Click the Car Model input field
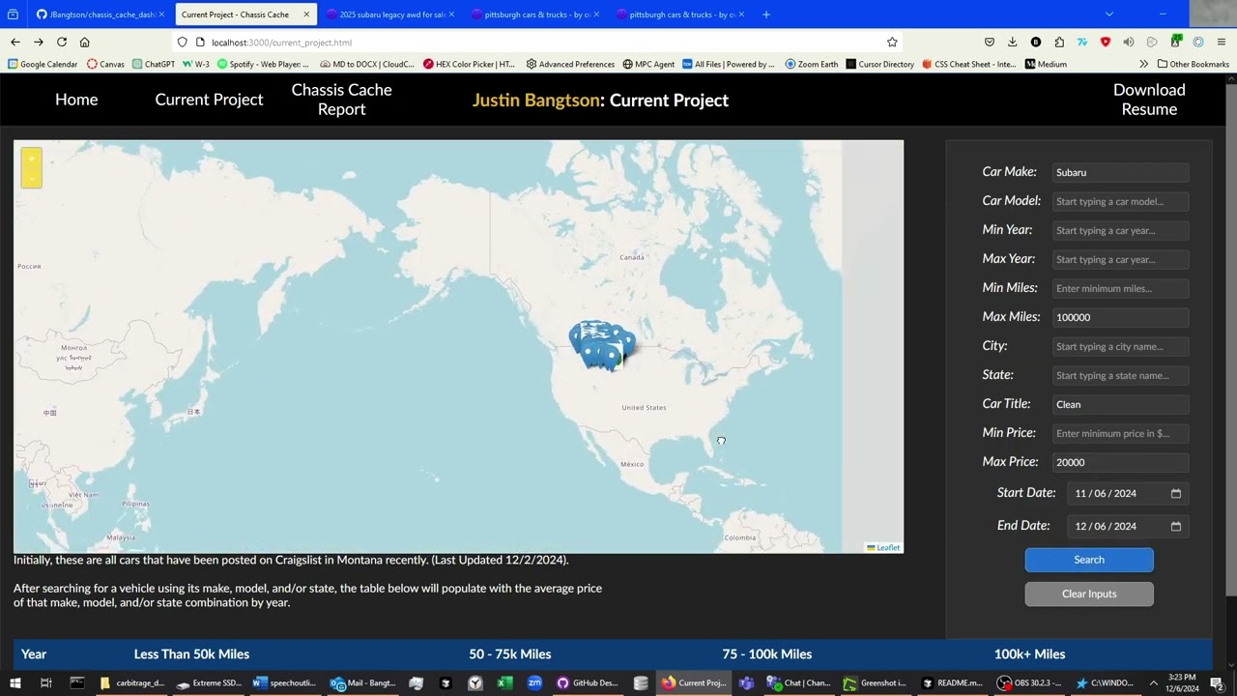This screenshot has height=696, width=1237. (1120, 201)
